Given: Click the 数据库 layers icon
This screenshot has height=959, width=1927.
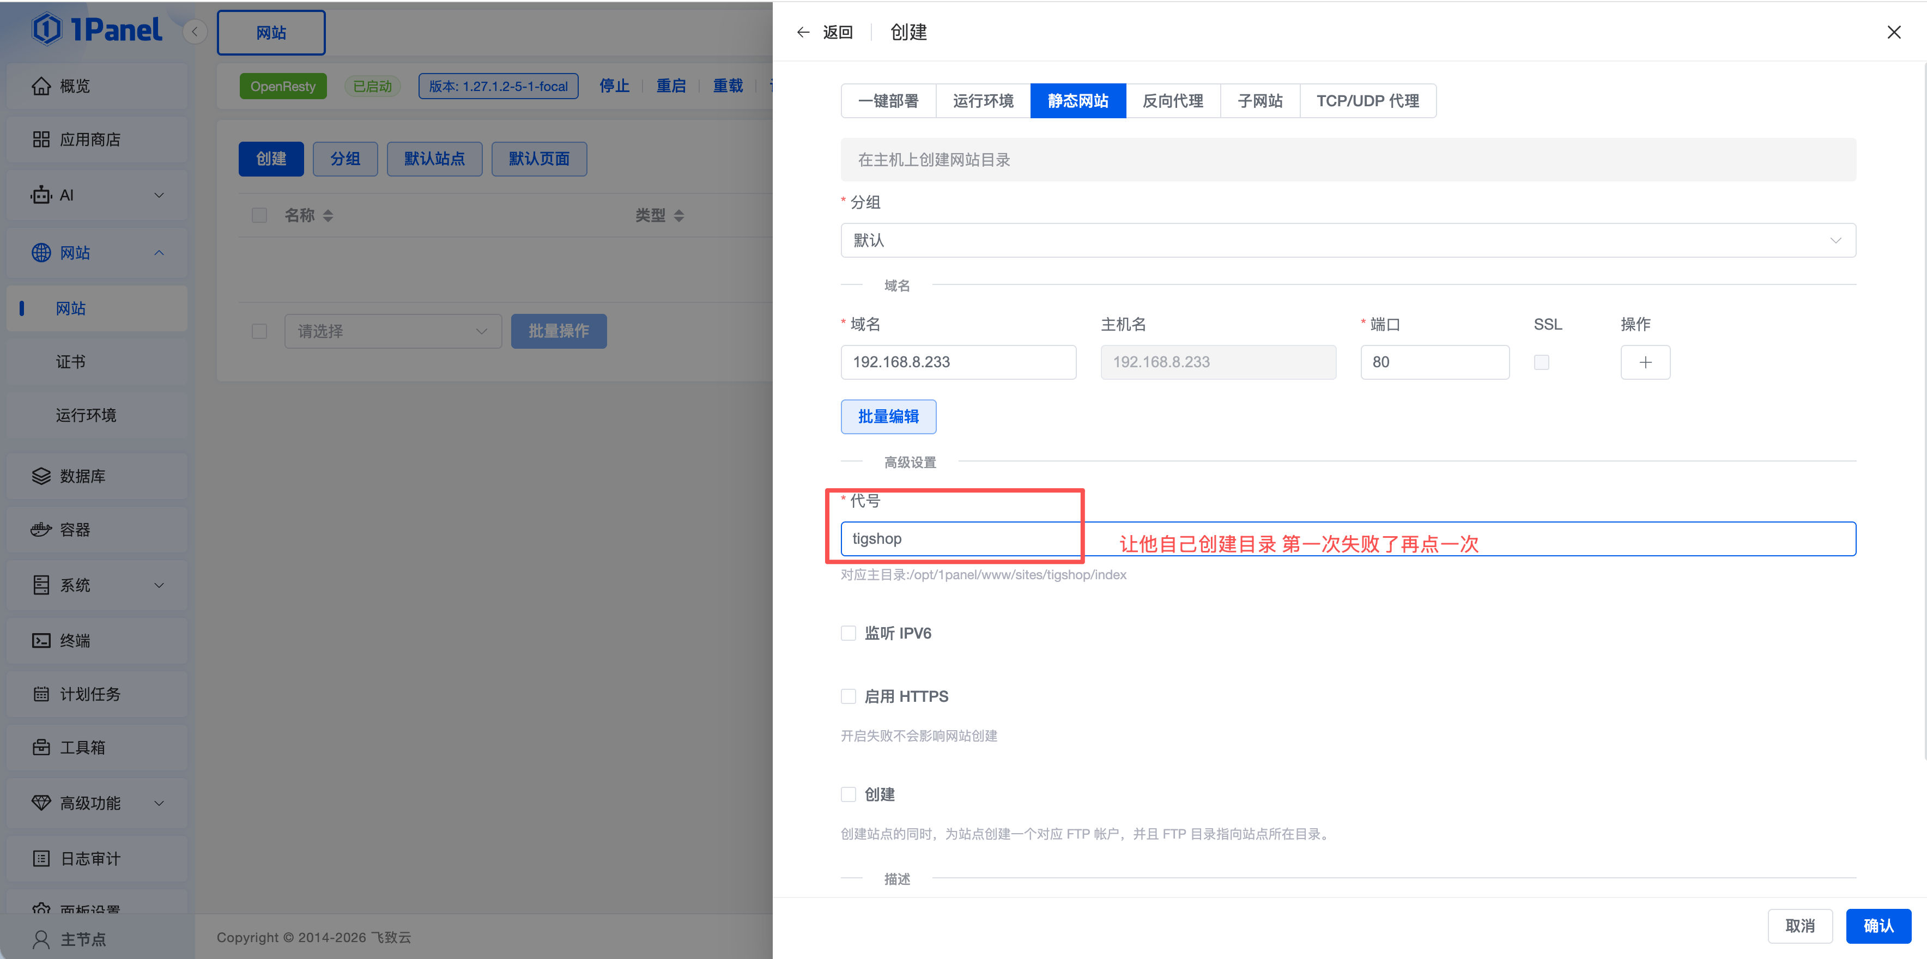Looking at the screenshot, I should 41,477.
